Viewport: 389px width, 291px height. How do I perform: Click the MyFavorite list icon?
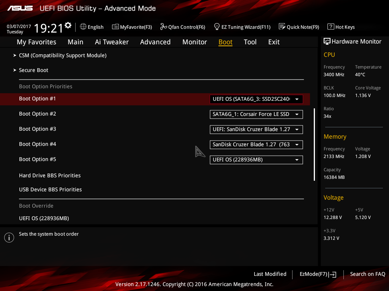point(115,27)
